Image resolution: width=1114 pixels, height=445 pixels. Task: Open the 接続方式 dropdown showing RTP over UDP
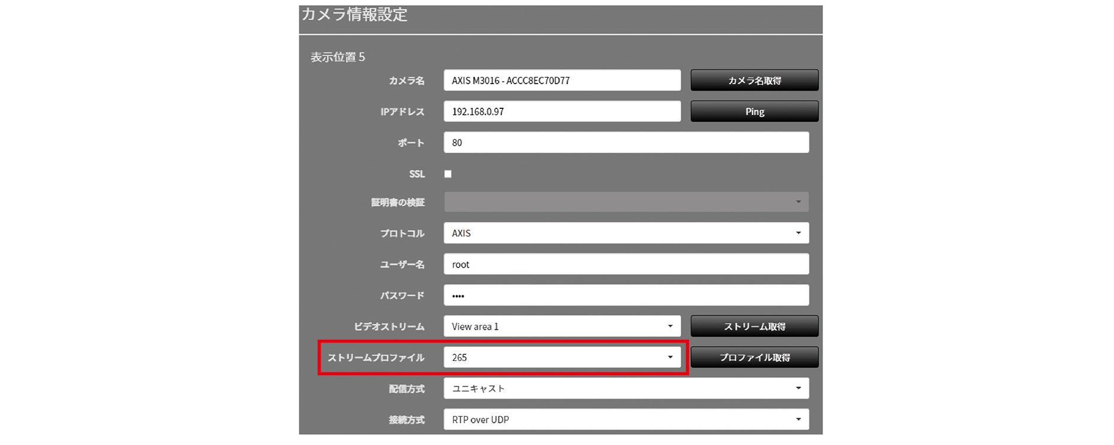626,420
